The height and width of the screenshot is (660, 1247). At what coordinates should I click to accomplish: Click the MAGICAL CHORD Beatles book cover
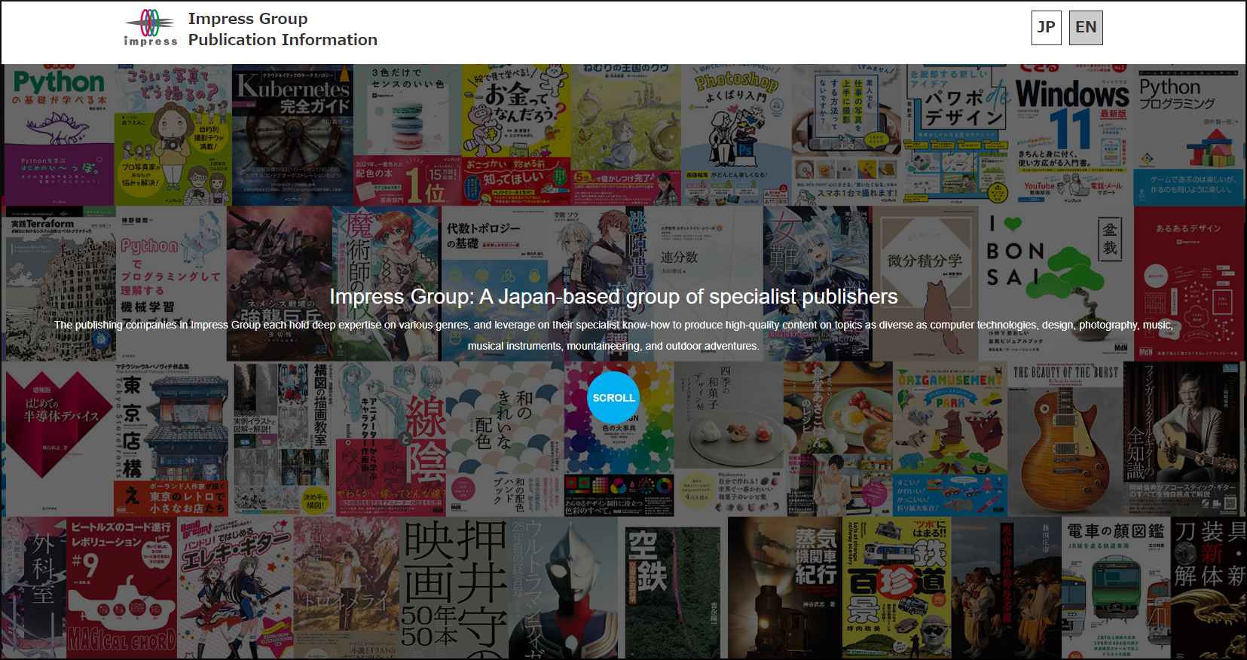(x=122, y=588)
